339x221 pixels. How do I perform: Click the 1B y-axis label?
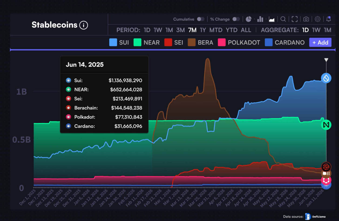21,92
